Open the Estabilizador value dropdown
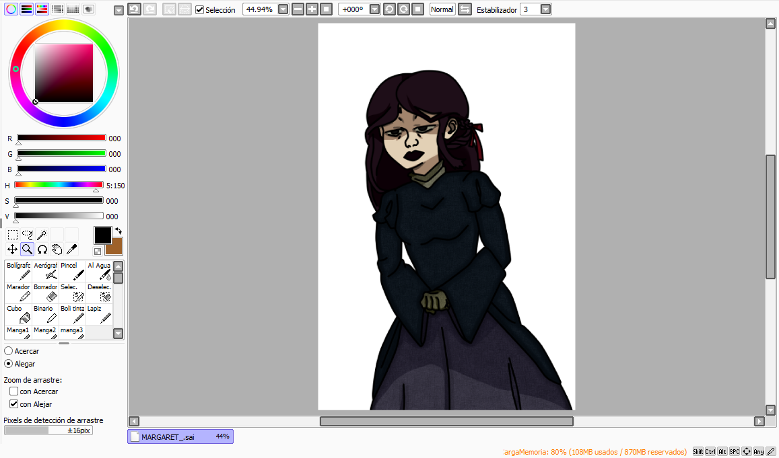 (x=545, y=9)
